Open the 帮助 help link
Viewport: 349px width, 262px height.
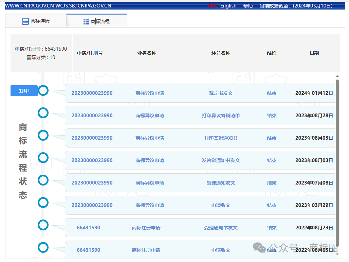tap(248, 6)
